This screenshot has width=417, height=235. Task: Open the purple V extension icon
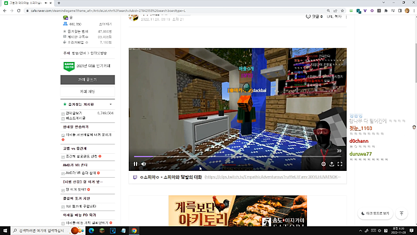point(365,10)
